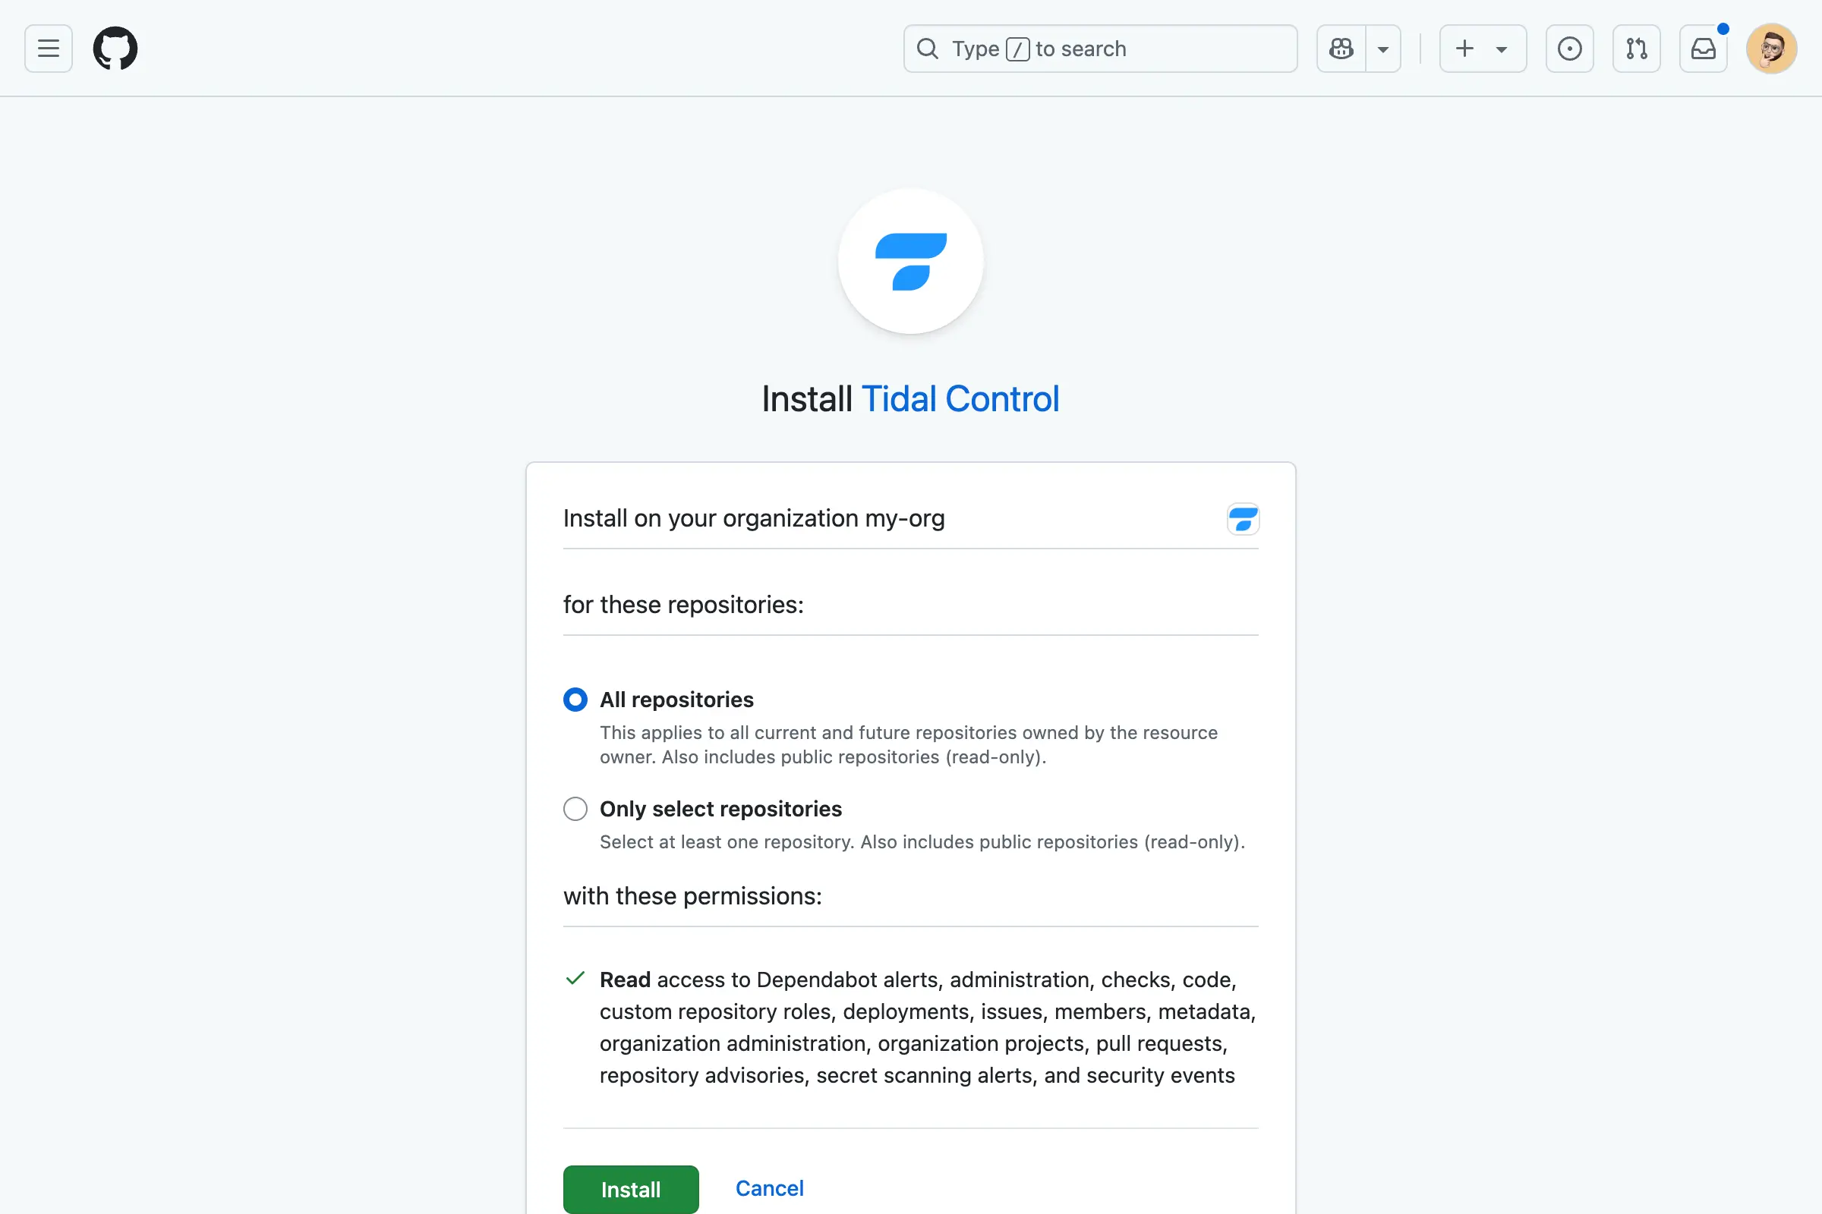Open the user avatar menu
The width and height of the screenshot is (1822, 1214).
pos(1771,49)
